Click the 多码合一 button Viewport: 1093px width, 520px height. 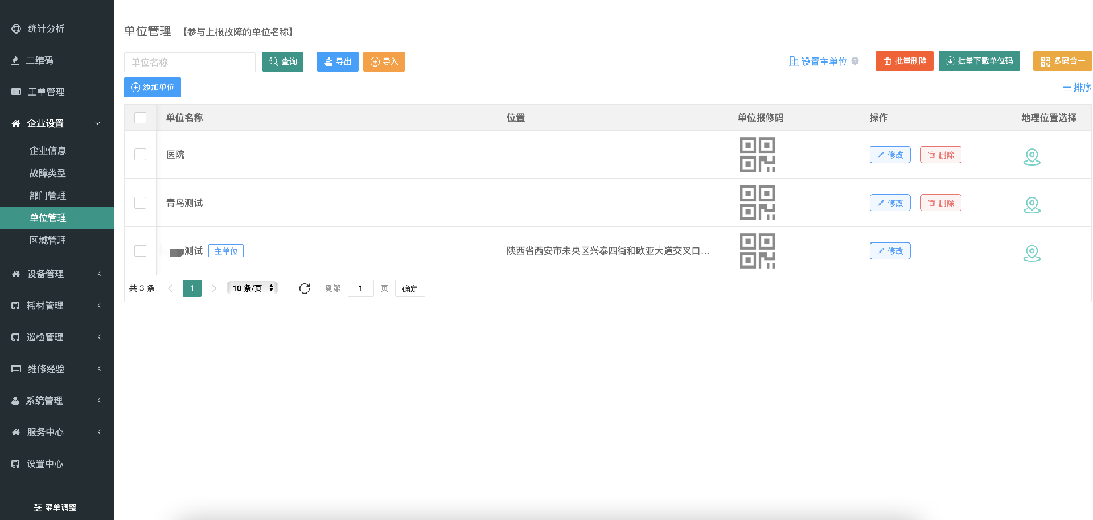tap(1062, 61)
